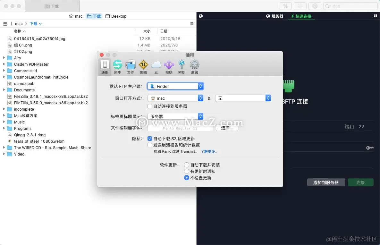Open the 云 (Cloud) preferences icon

(x=156, y=66)
